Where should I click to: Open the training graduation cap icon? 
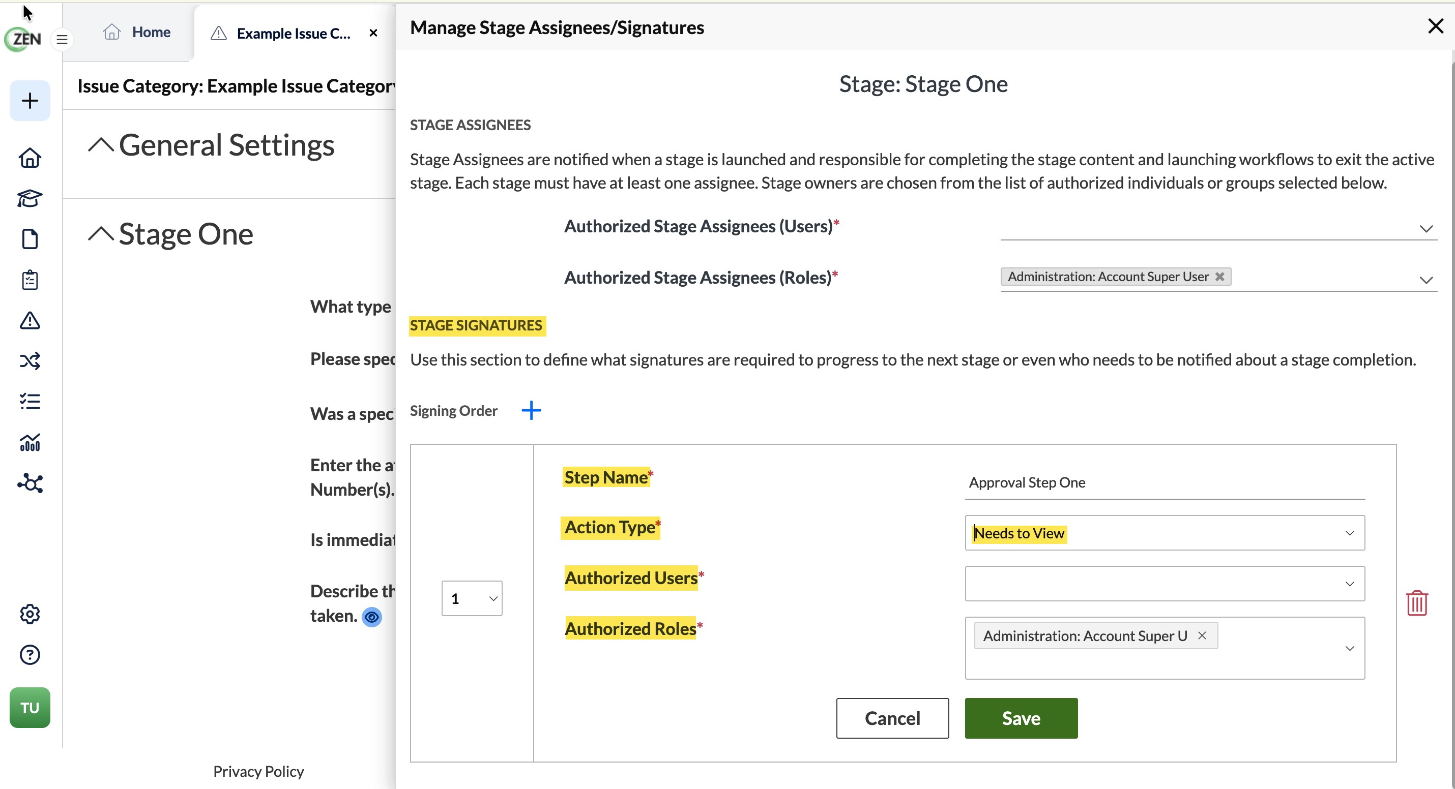point(30,198)
